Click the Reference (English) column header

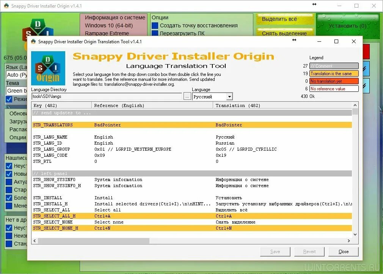pos(152,106)
